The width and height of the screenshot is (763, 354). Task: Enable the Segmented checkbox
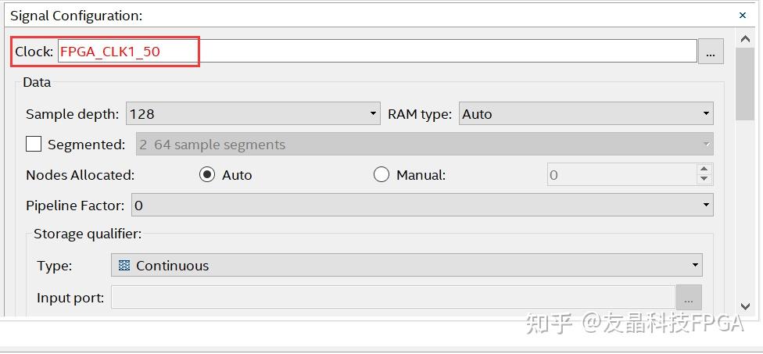pos(34,145)
